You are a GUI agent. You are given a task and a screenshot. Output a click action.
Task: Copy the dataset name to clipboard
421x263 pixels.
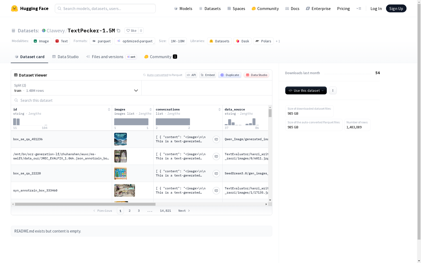pos(118,31)
